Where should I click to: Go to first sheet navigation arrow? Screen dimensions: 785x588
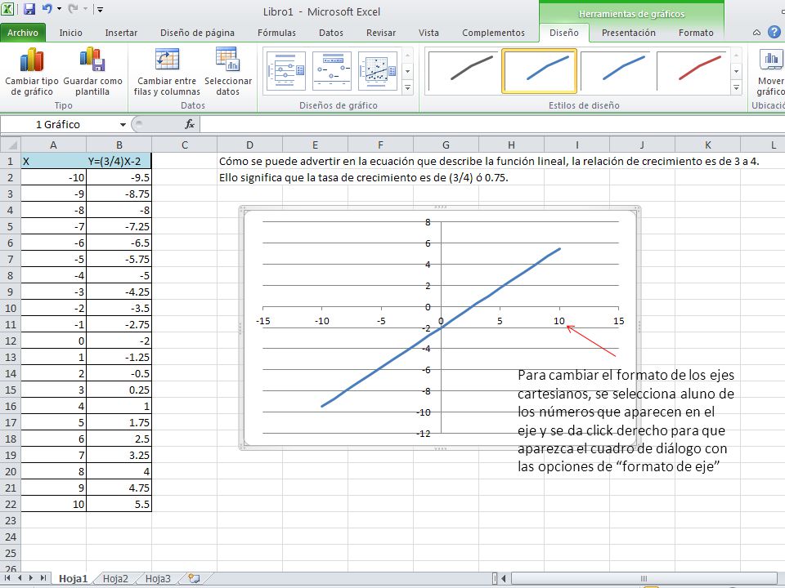click(7, 578)
